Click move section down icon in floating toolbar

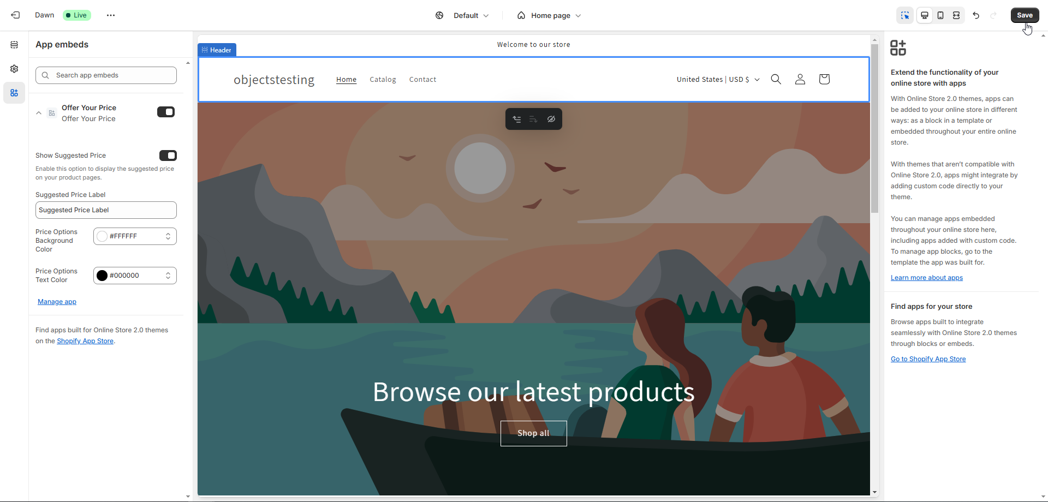pos(533,119)
